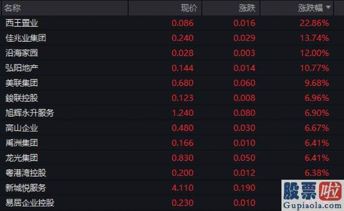The height and width of the screenshot is (211, 344).
Task: Click the 12.00% percentage for 沿海家园
Action: point(314,53)
